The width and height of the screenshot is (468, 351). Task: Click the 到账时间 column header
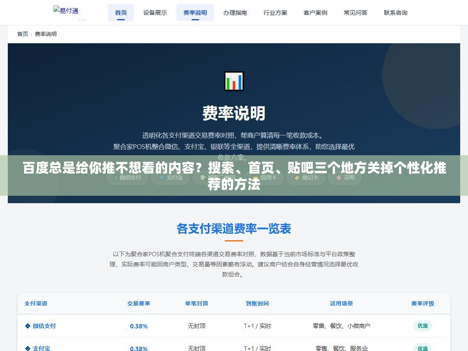(257, 303)
